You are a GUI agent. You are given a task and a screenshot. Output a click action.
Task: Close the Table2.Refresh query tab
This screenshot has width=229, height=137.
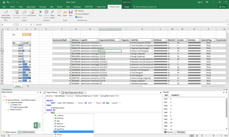[x=60, y=92]
